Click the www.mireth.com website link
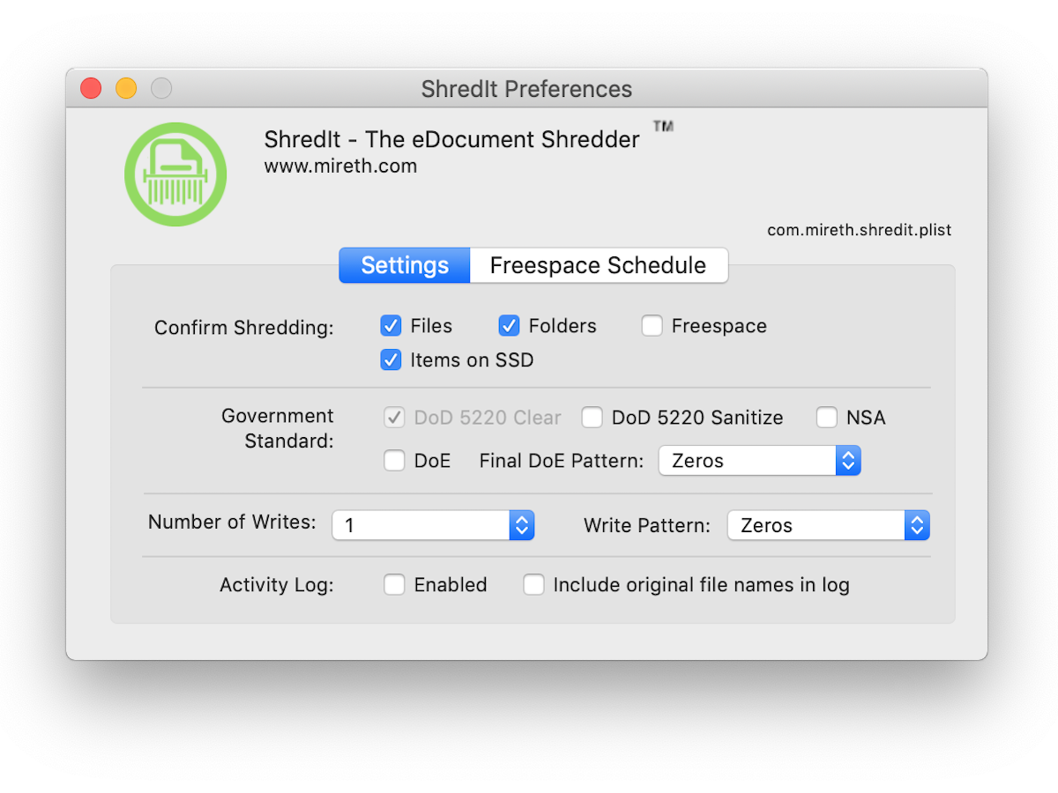Screen dimensions: 1058x793 [340, 166]
